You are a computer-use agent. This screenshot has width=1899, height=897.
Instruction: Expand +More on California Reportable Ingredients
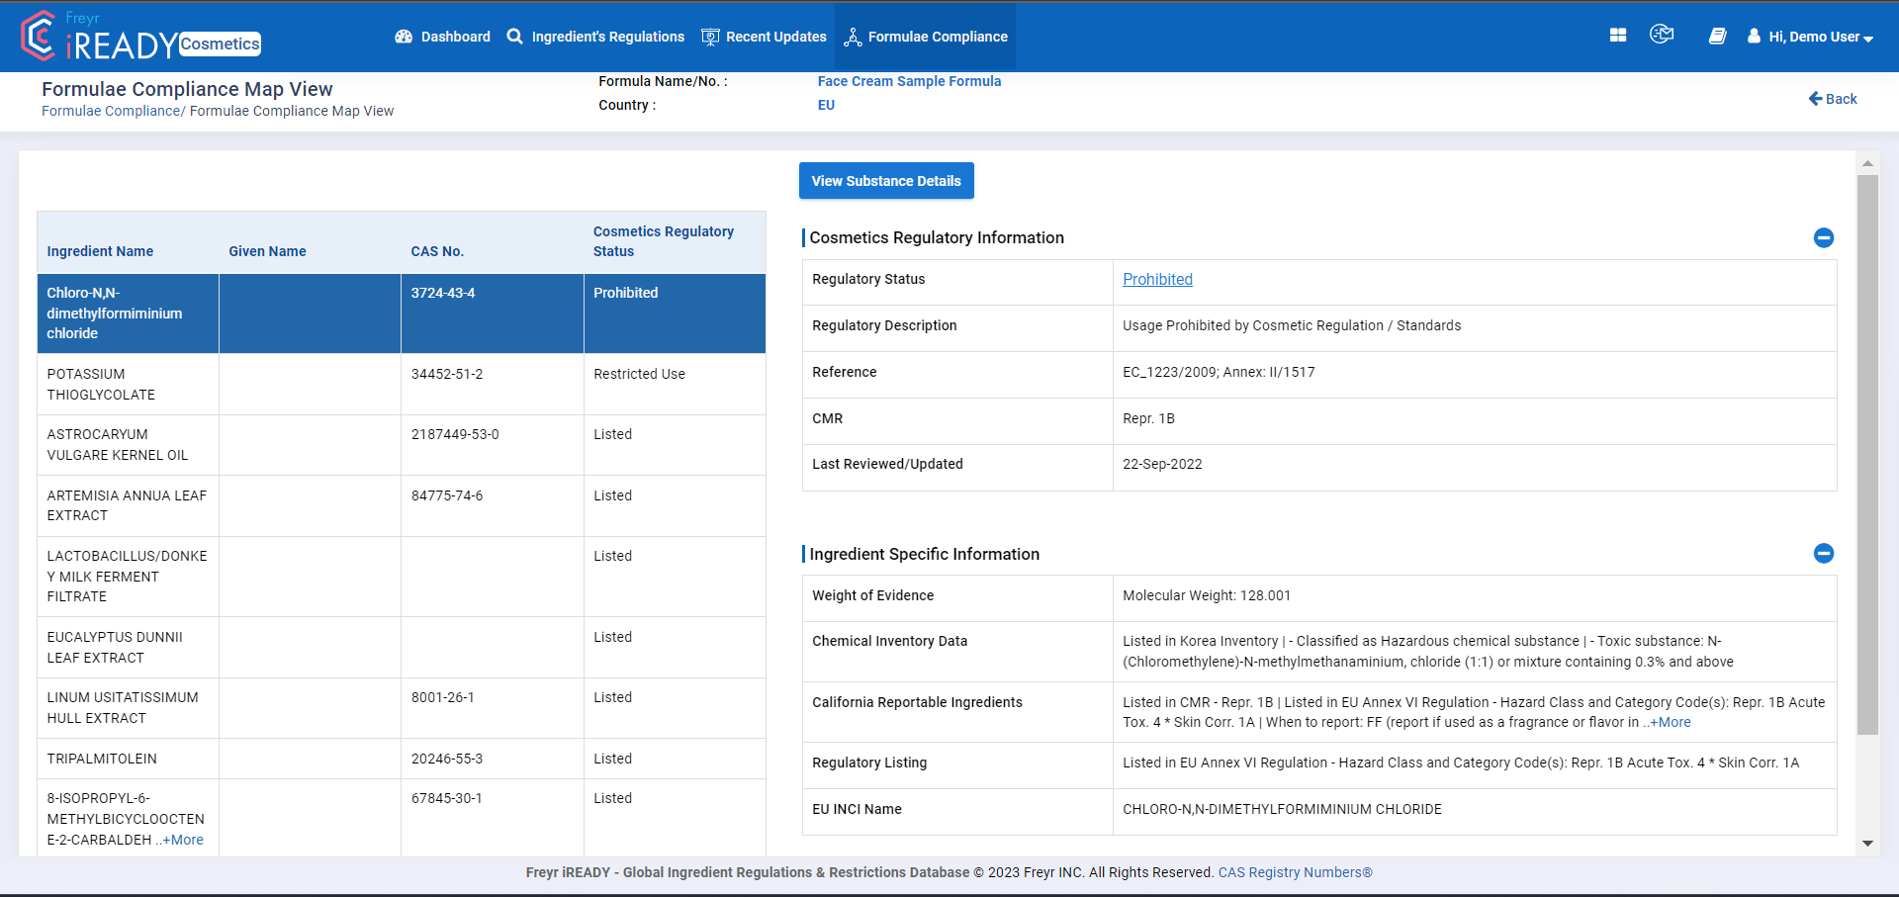(x=1670, y=723)
